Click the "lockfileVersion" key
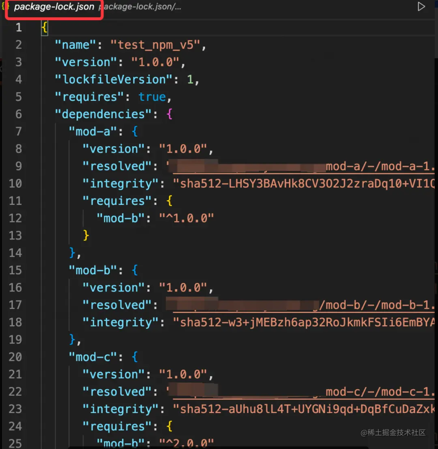 tap(114, 80)
